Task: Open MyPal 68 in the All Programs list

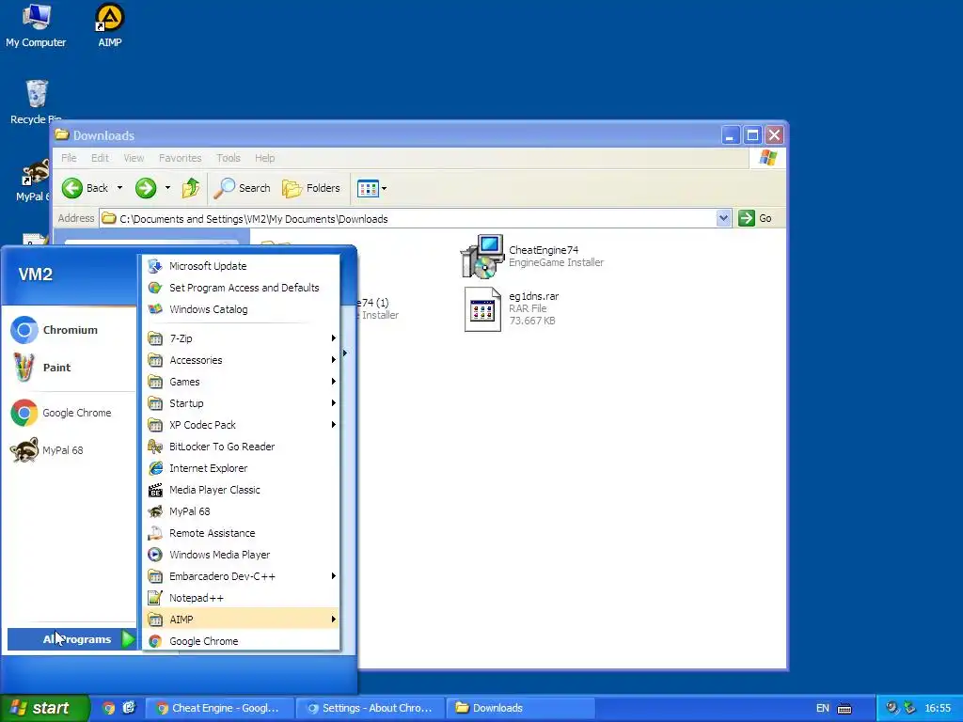Action: (241, 511)
